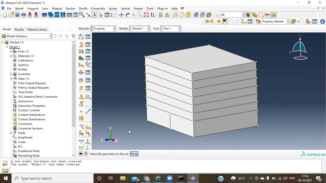Cancel the procedure with the red X
The height and width of the screenshot is (183, 326).
tap(86, 154)
